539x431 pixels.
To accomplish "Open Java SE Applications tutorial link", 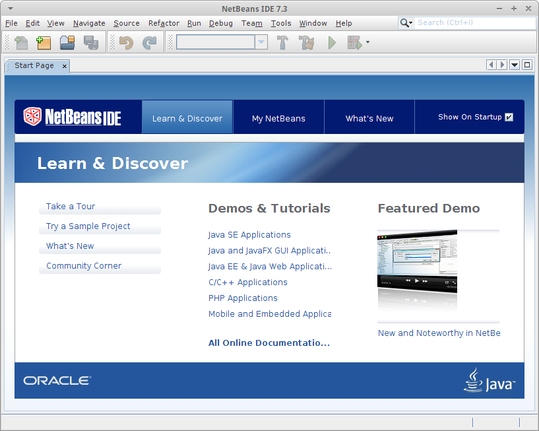I will click(x=249, y=235).
